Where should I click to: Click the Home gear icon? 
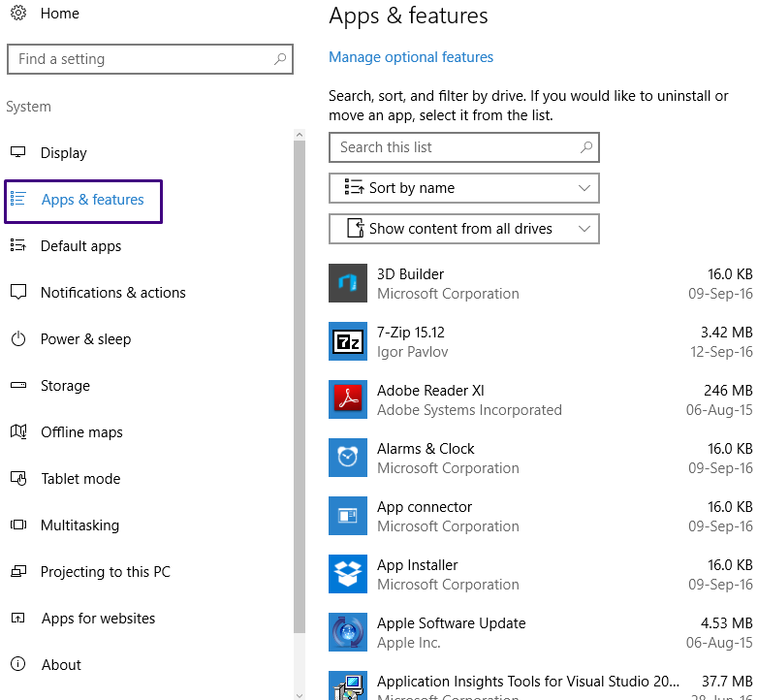(x=18, y=14)
